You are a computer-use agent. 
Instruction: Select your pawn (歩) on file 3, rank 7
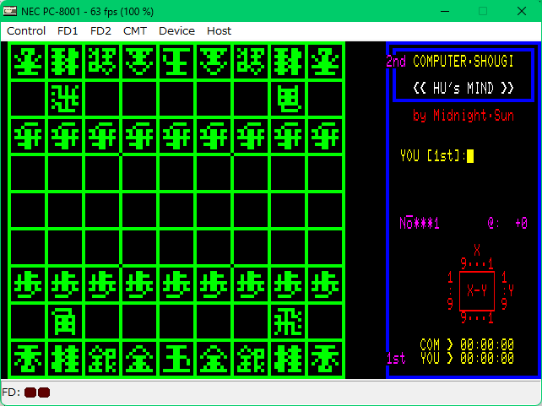(x=251, y=284)
